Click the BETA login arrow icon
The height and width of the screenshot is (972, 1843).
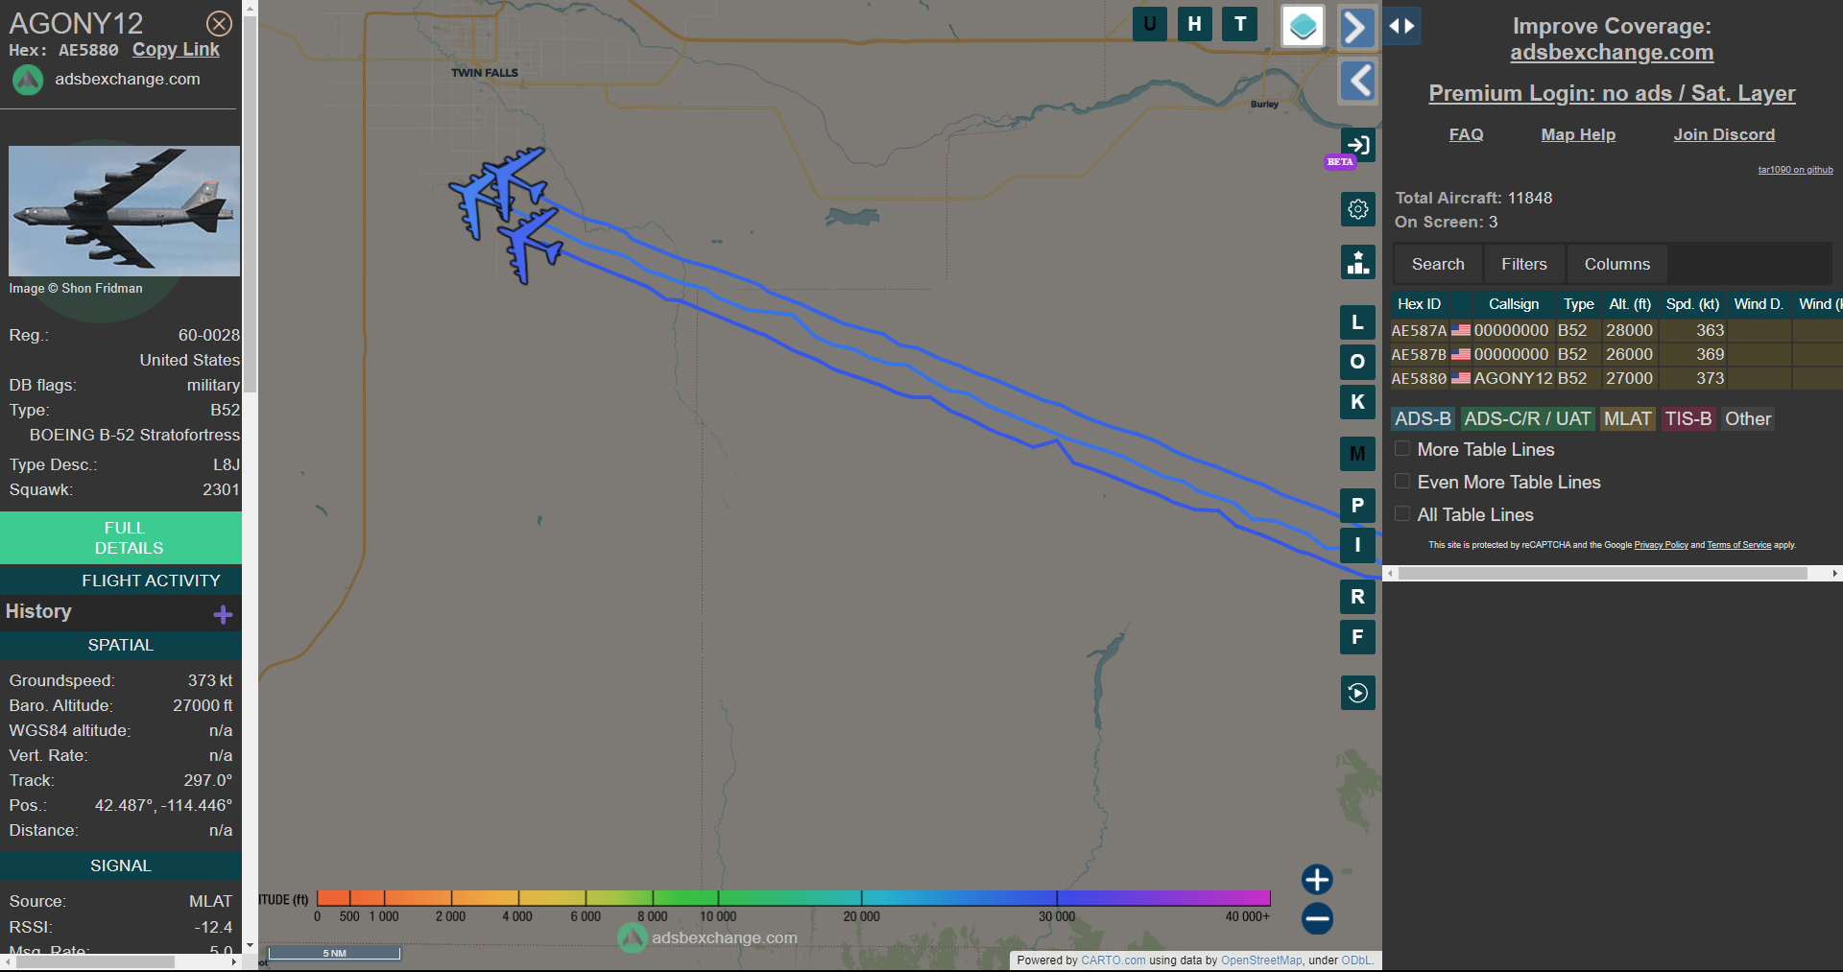coord(1357,145)
